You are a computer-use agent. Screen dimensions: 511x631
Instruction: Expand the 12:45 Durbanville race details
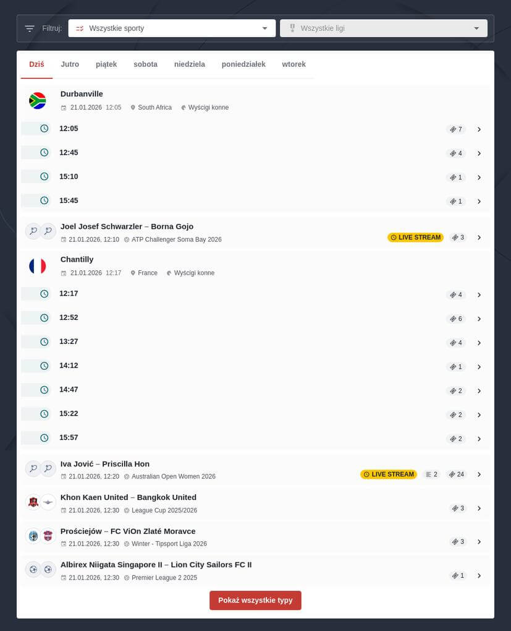[479, 153]
